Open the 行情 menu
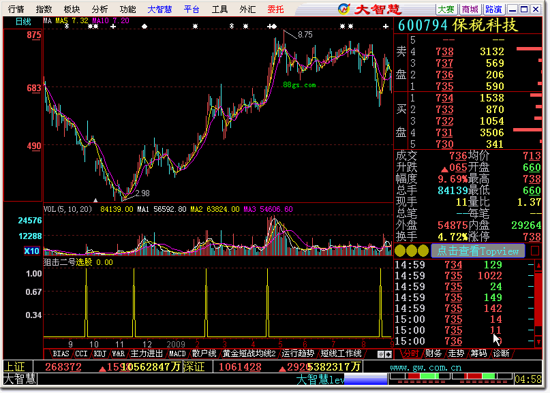This screenshot has width=550, height=393. pos(16,10)
